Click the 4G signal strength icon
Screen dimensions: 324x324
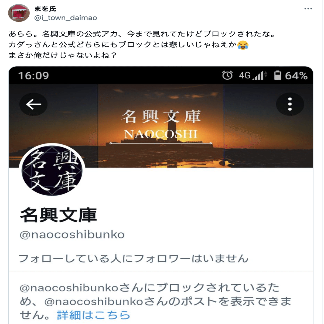coord(253,75)
